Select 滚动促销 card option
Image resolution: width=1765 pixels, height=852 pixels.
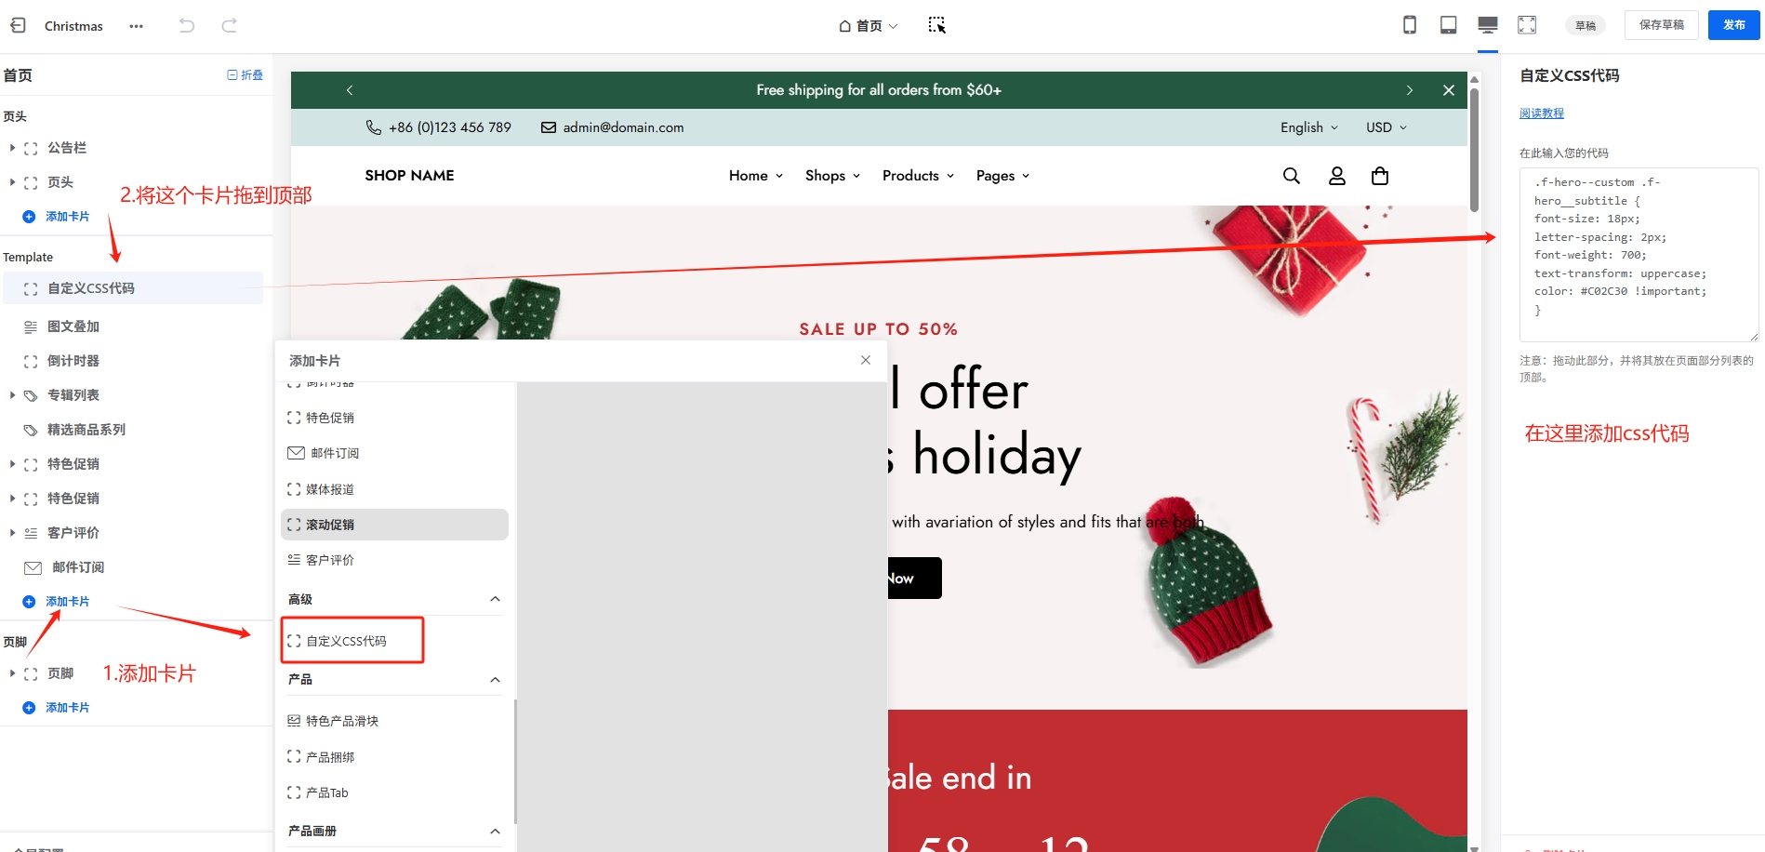(x=394, y=525)
